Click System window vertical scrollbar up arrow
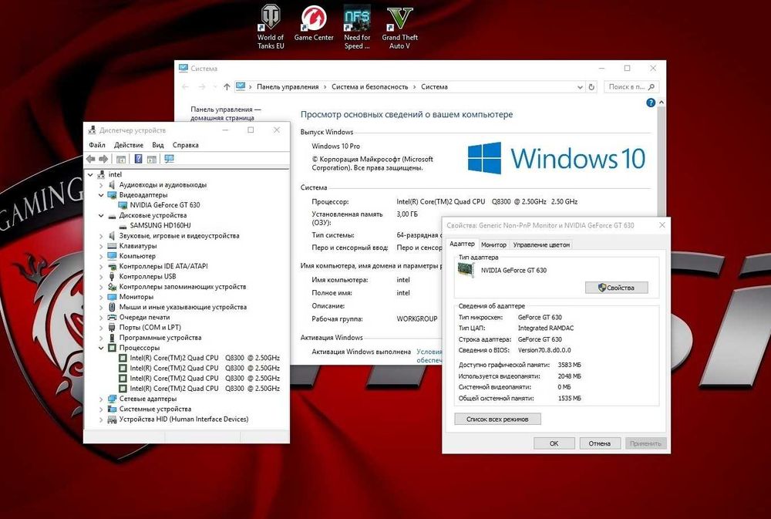Image resolution: width=771 pixels, height=519 pixels. [x=662, y=103]
